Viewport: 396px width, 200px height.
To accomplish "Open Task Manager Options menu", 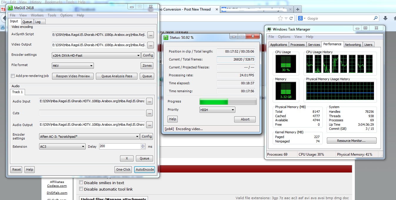I will (284, 37).
